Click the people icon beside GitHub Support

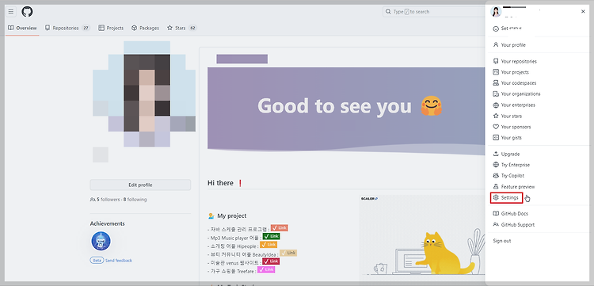point(496,225)
